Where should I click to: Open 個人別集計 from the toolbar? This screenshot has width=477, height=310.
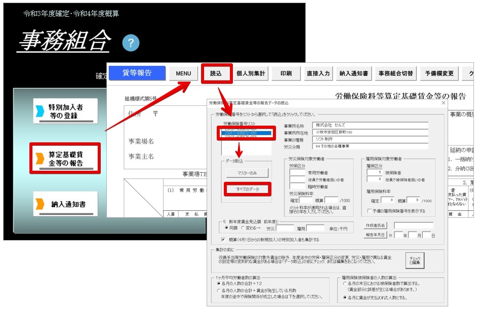coord(251,73)
